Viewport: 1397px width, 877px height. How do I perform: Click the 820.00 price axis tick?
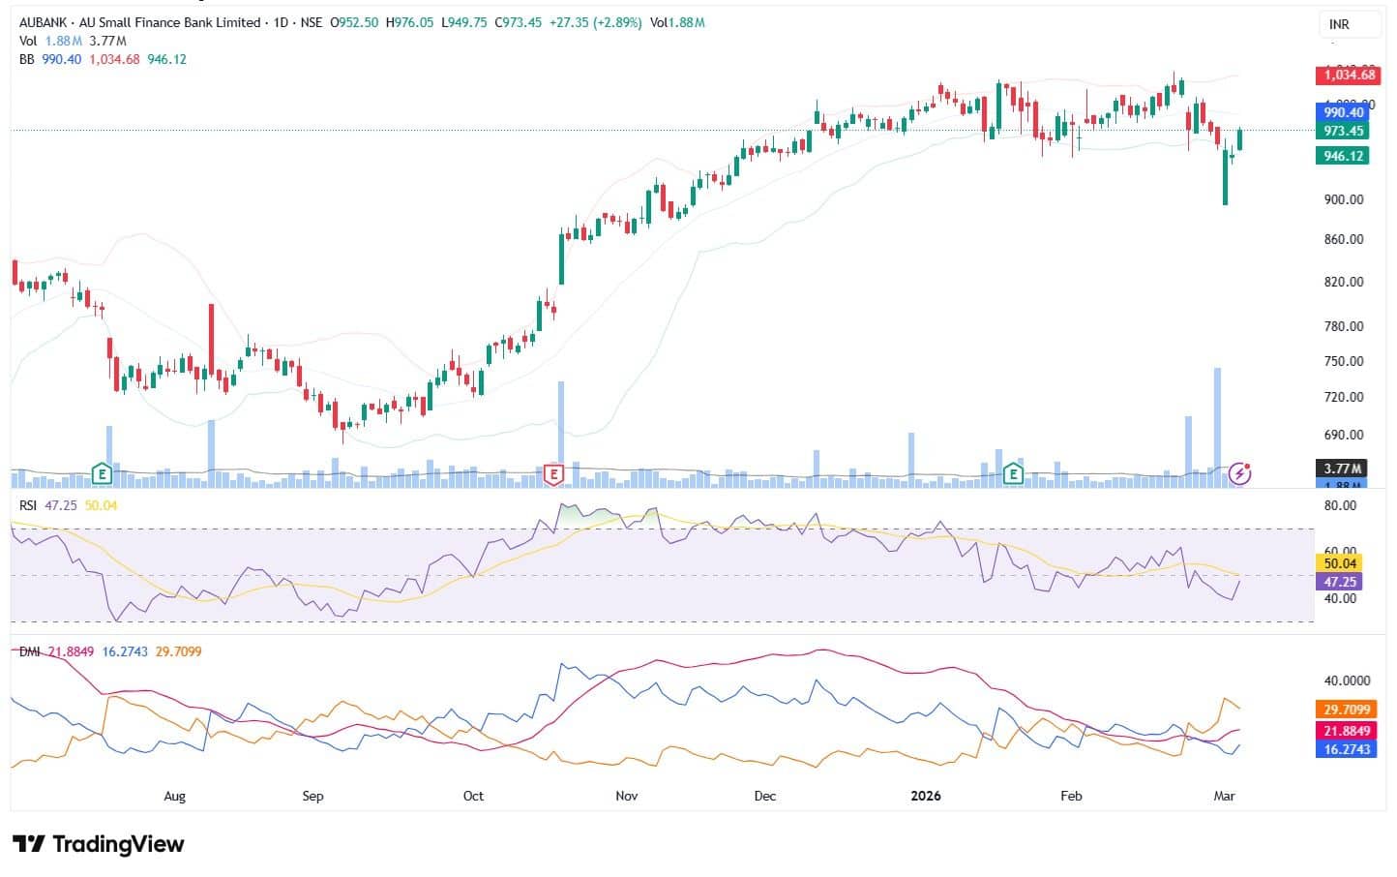pyautogui.click(x=1344, y=282)
